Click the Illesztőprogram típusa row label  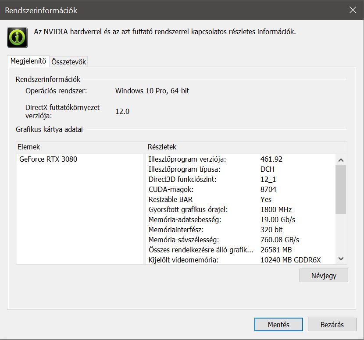pos(184,169)
